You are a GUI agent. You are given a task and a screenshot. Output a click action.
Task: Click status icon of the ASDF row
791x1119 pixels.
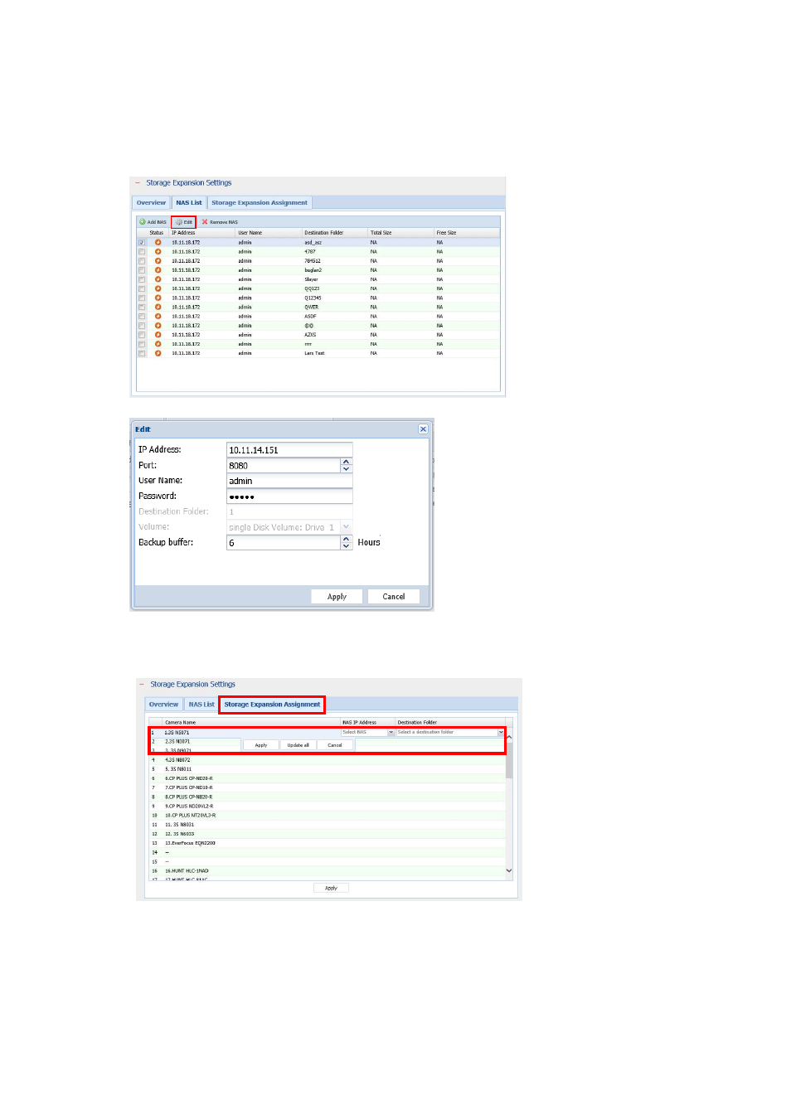point(158,316)
